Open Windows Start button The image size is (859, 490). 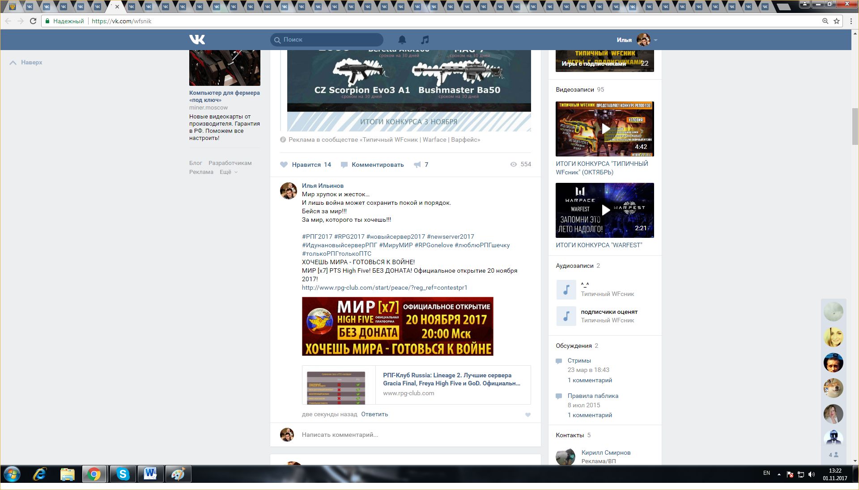click(x=12, y=474)
